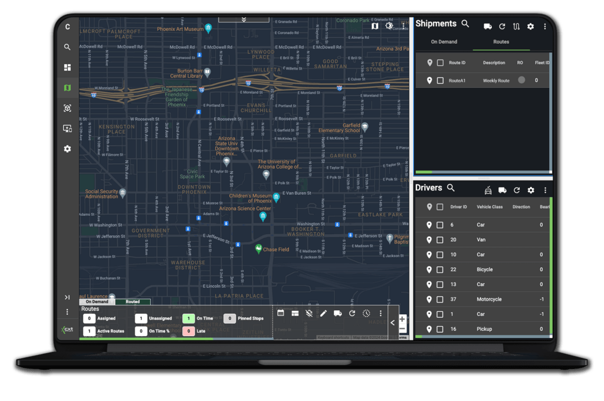Click the clock icon in the Routes toolbar
Image resolution: width=604 pixels, height=401 pixels.
366,313
